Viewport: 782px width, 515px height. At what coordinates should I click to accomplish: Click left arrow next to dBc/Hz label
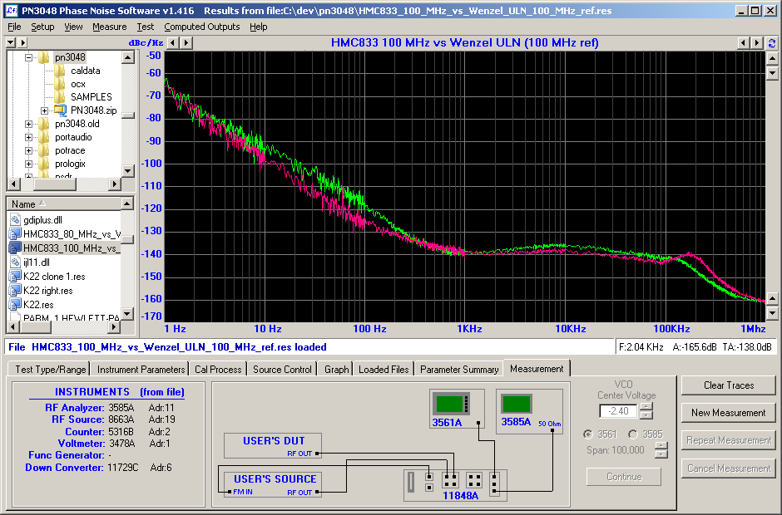coord(173,43)
